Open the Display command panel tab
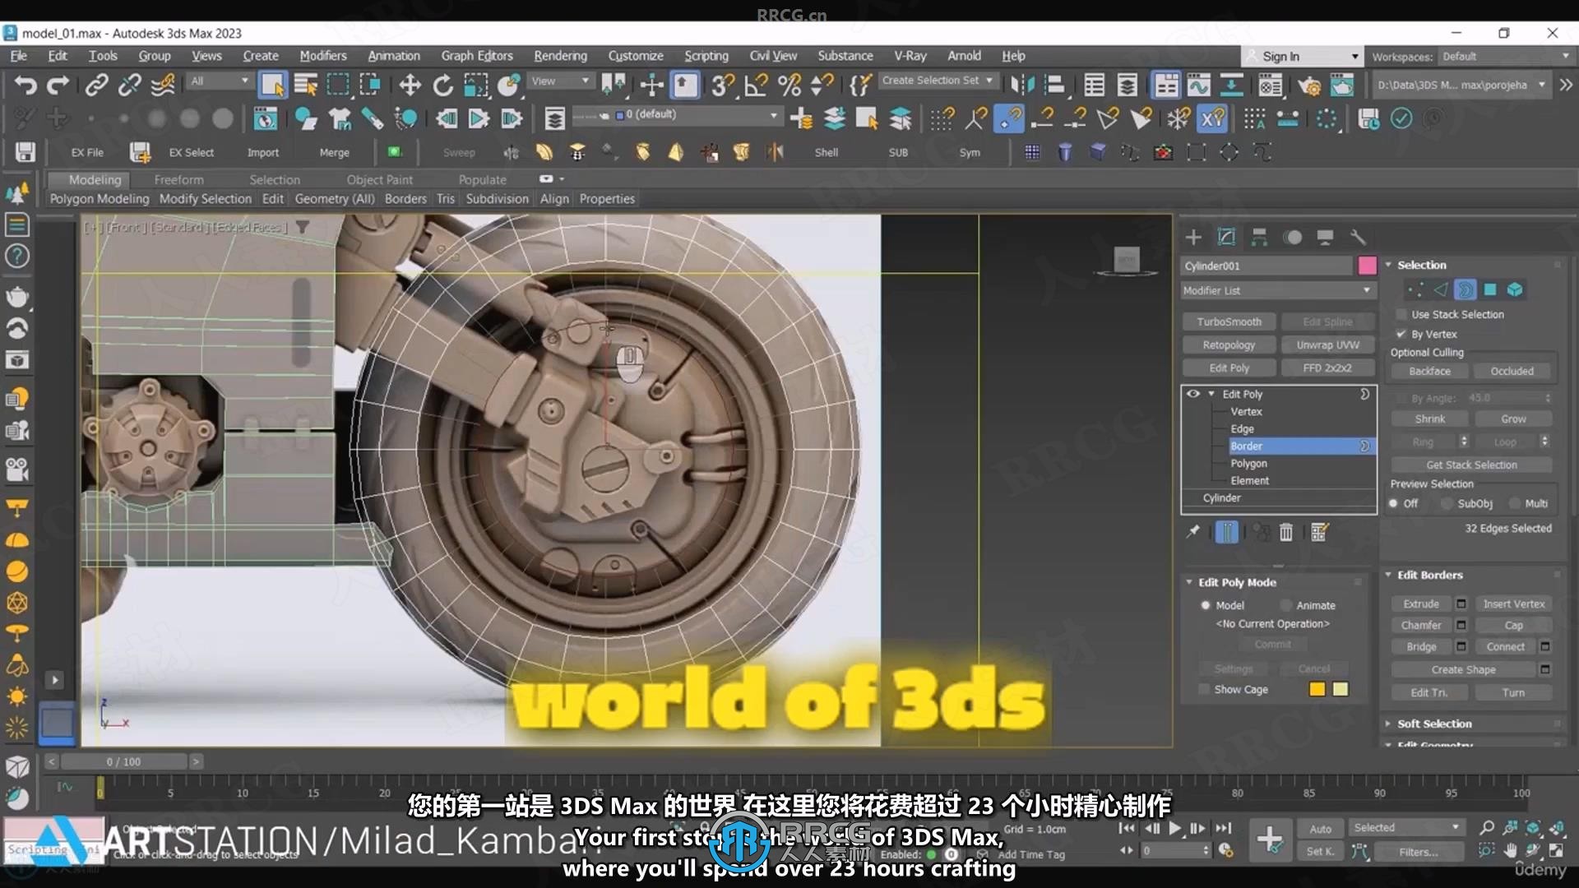Screen dimensions: 1579x888 click(1325, 238)
